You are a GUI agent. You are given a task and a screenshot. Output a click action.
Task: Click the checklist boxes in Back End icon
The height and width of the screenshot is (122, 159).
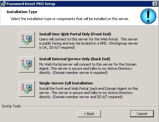tap(23, 63)
